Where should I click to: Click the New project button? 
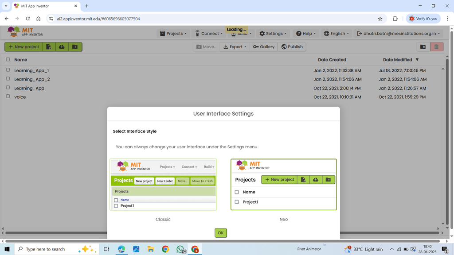click(23, 46)
